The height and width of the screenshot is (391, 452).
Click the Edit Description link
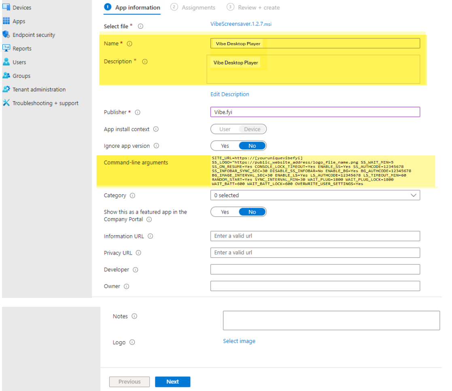230,94
